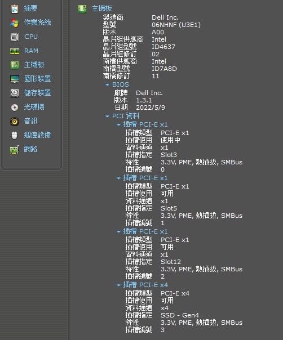
Task: Click the BIOS date 2022/5/9
Action: tap(151, 108)
